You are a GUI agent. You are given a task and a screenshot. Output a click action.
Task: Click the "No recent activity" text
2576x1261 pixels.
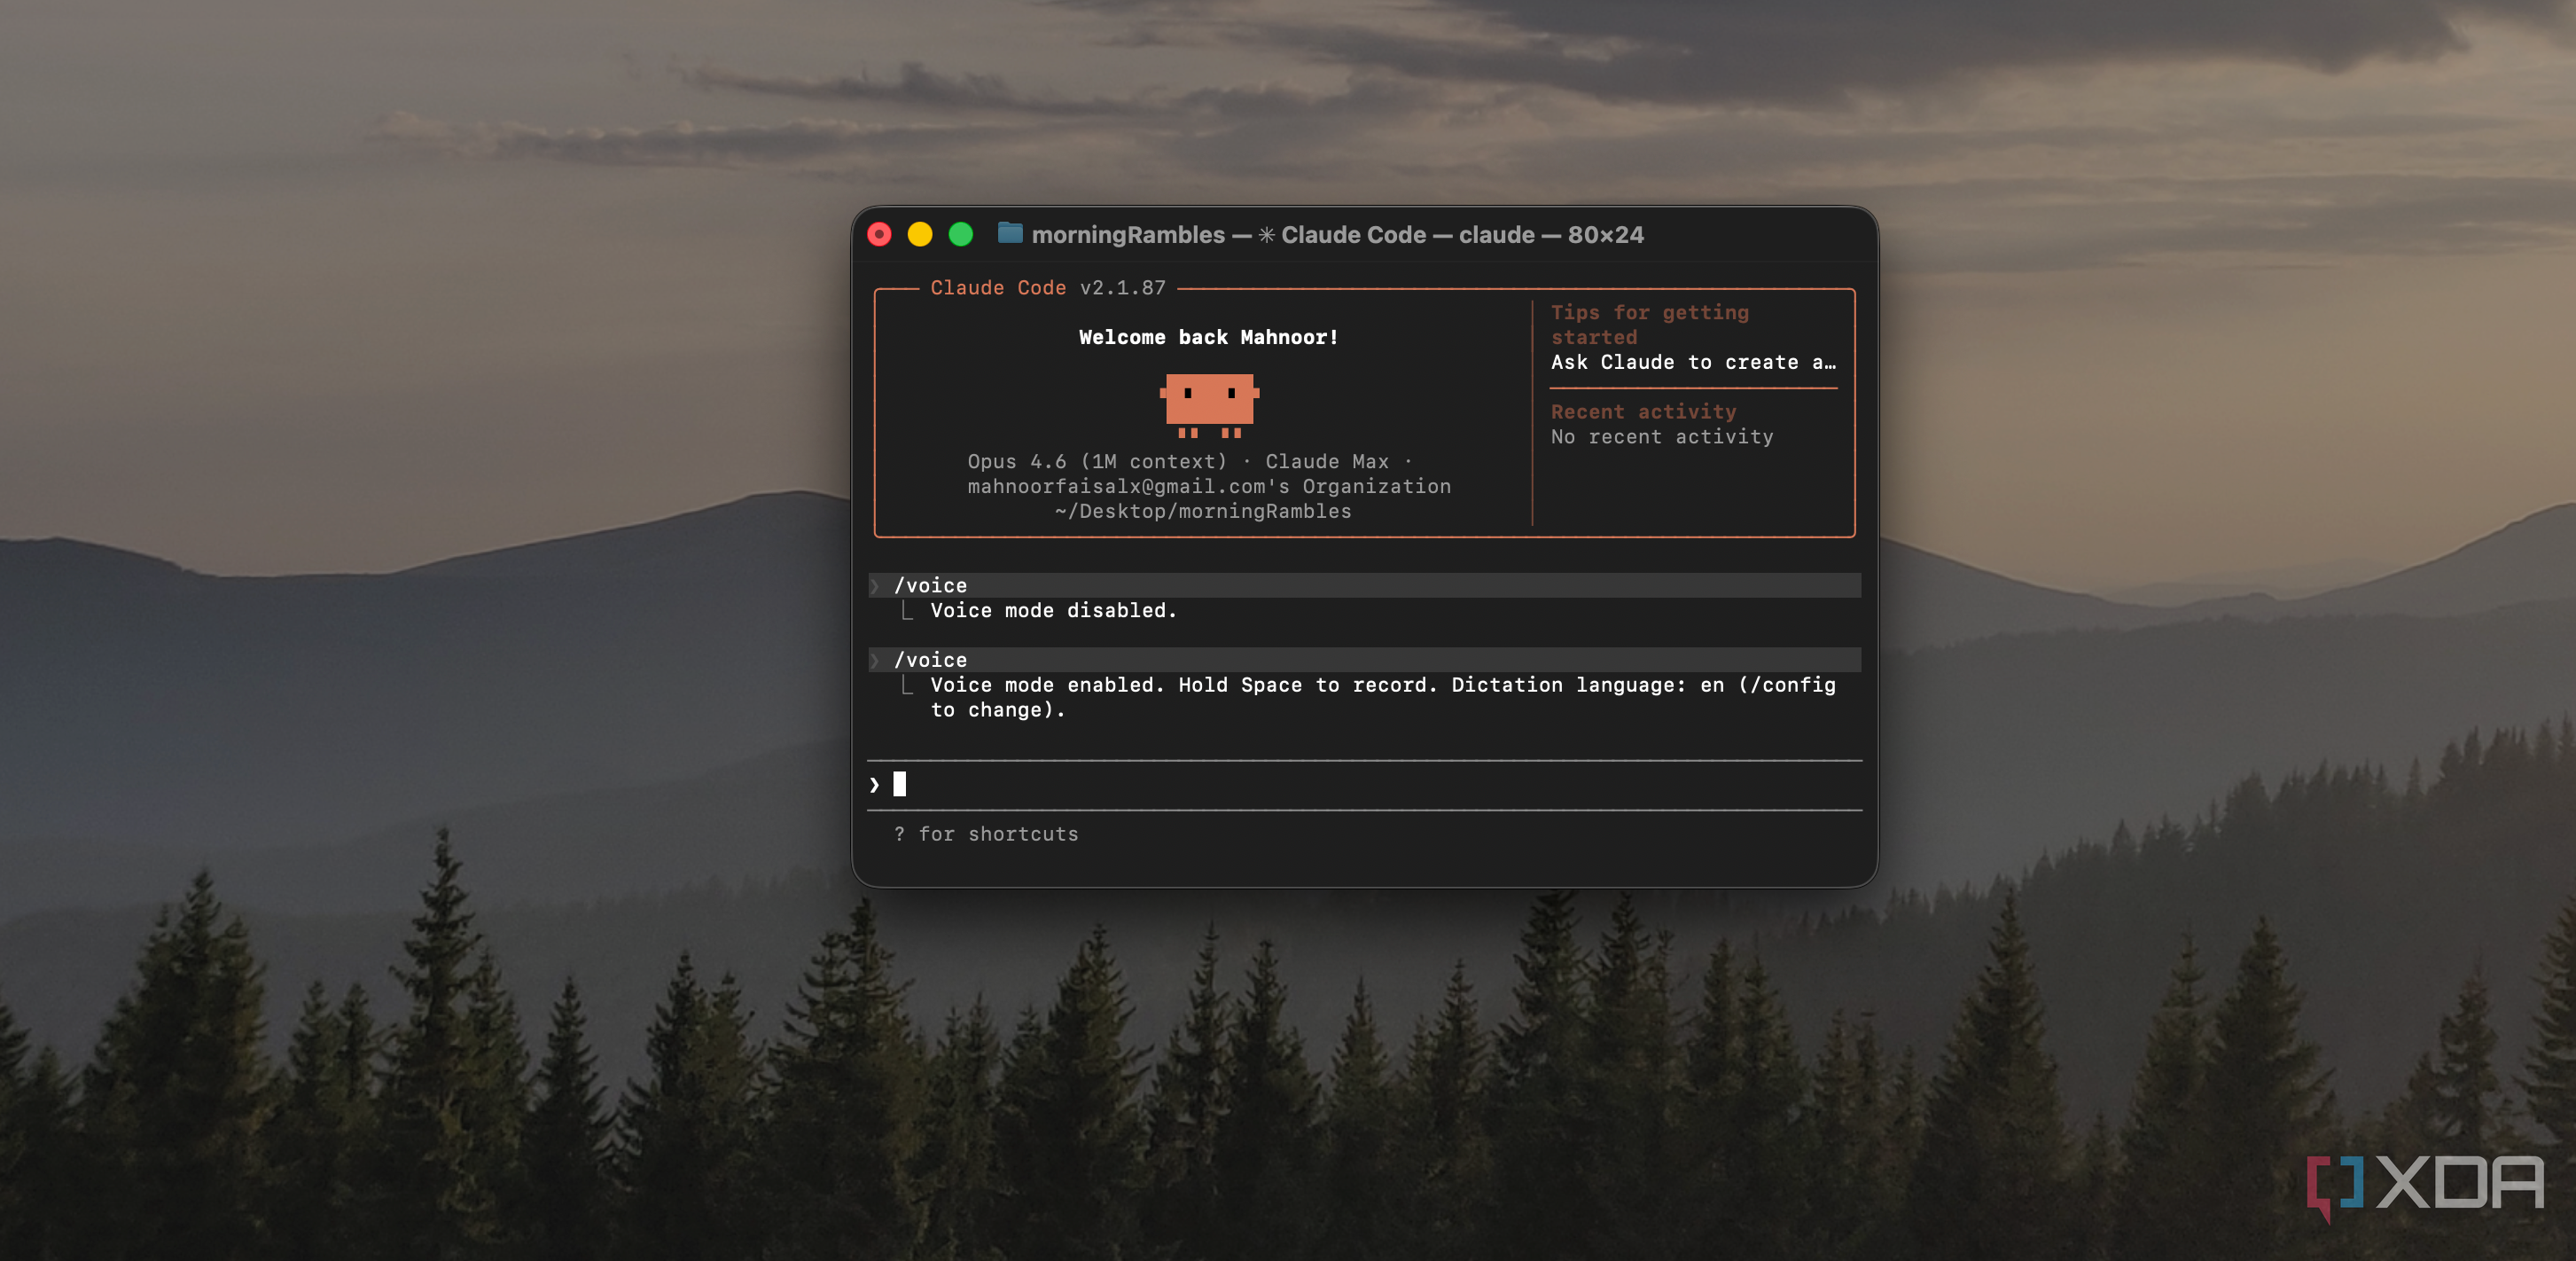coord(1662,437)
